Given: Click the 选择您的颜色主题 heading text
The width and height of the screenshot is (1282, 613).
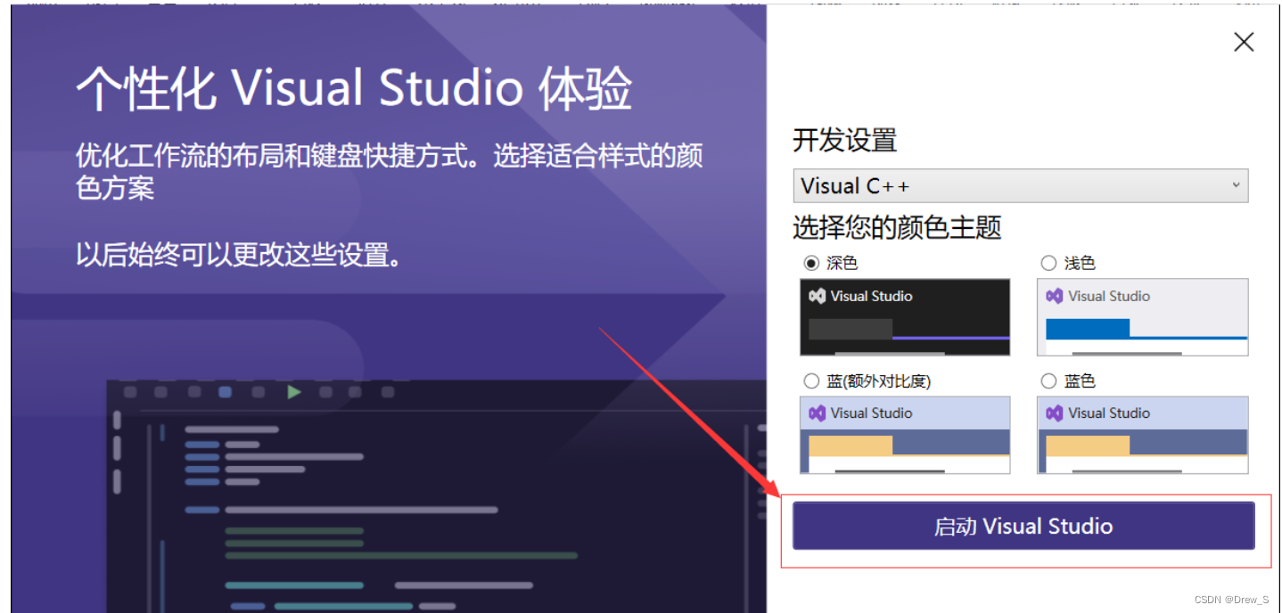Looking at the screenshot, I should pos(898,227).
